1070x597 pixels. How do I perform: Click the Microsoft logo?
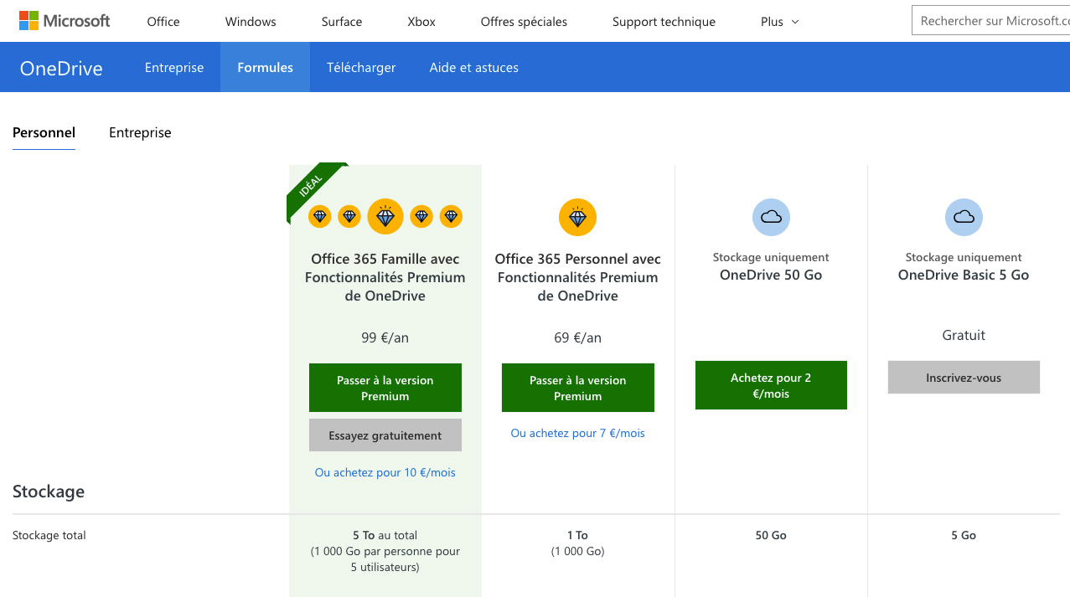[x=65, y=20]
